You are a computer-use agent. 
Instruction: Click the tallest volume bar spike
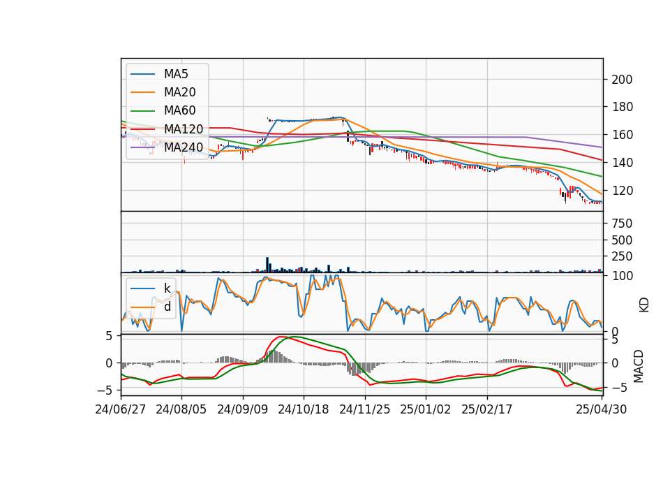pos(267,265)
